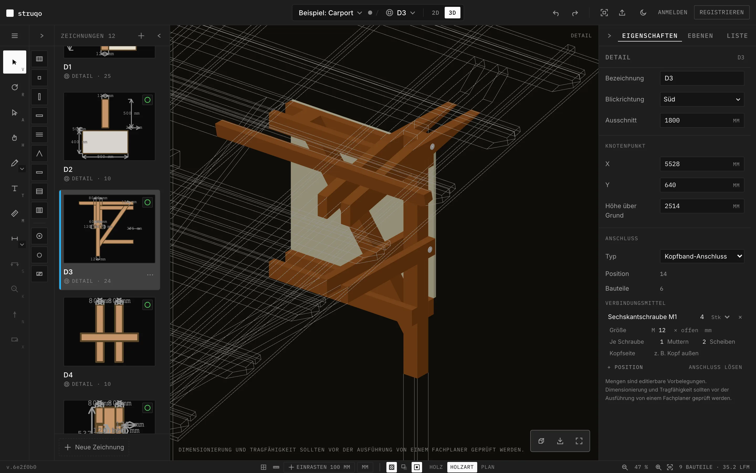Select the text tool (T)

pyautogui.click(x=14, y=188)
